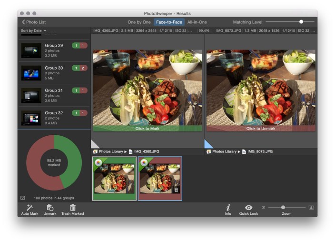
Task: Click the large zoom-in thumbnail icon
Action: [x=311, y=207]
